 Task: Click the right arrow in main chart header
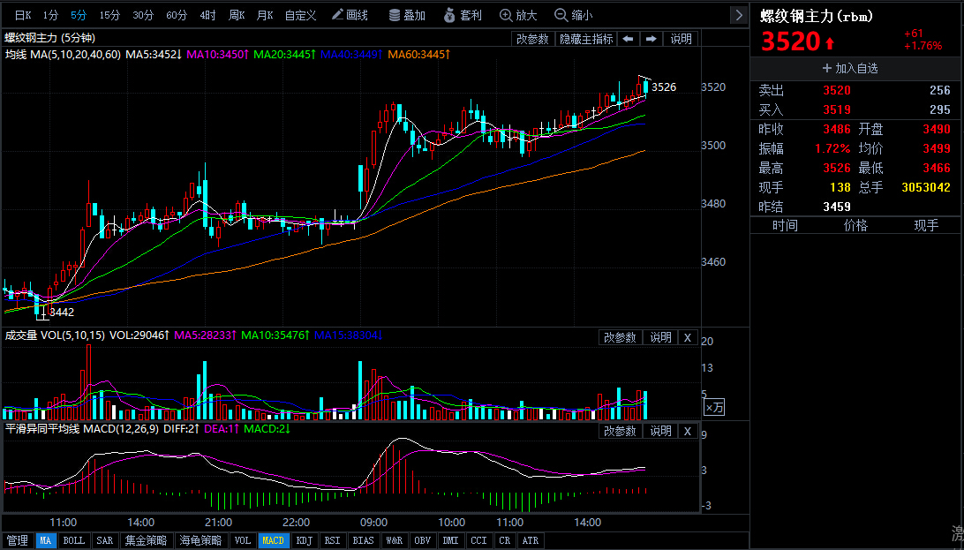651,39
